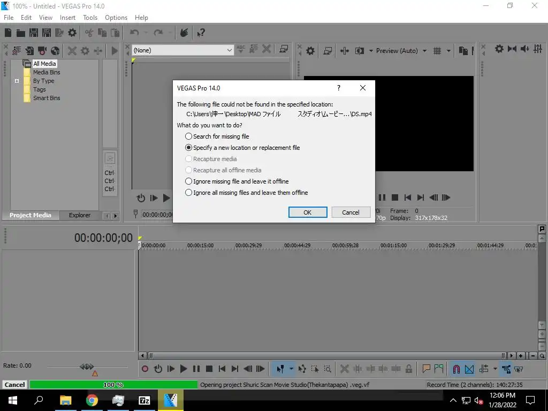Click the Automatic Crossfades icon

469,369
